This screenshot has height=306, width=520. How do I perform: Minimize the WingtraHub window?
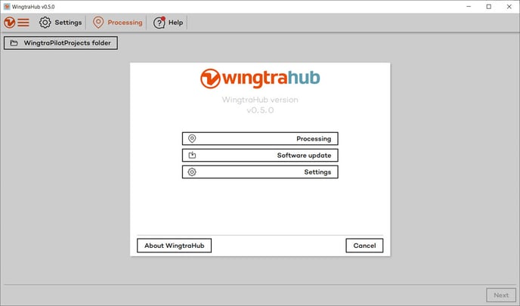click(x=469, y=7)
